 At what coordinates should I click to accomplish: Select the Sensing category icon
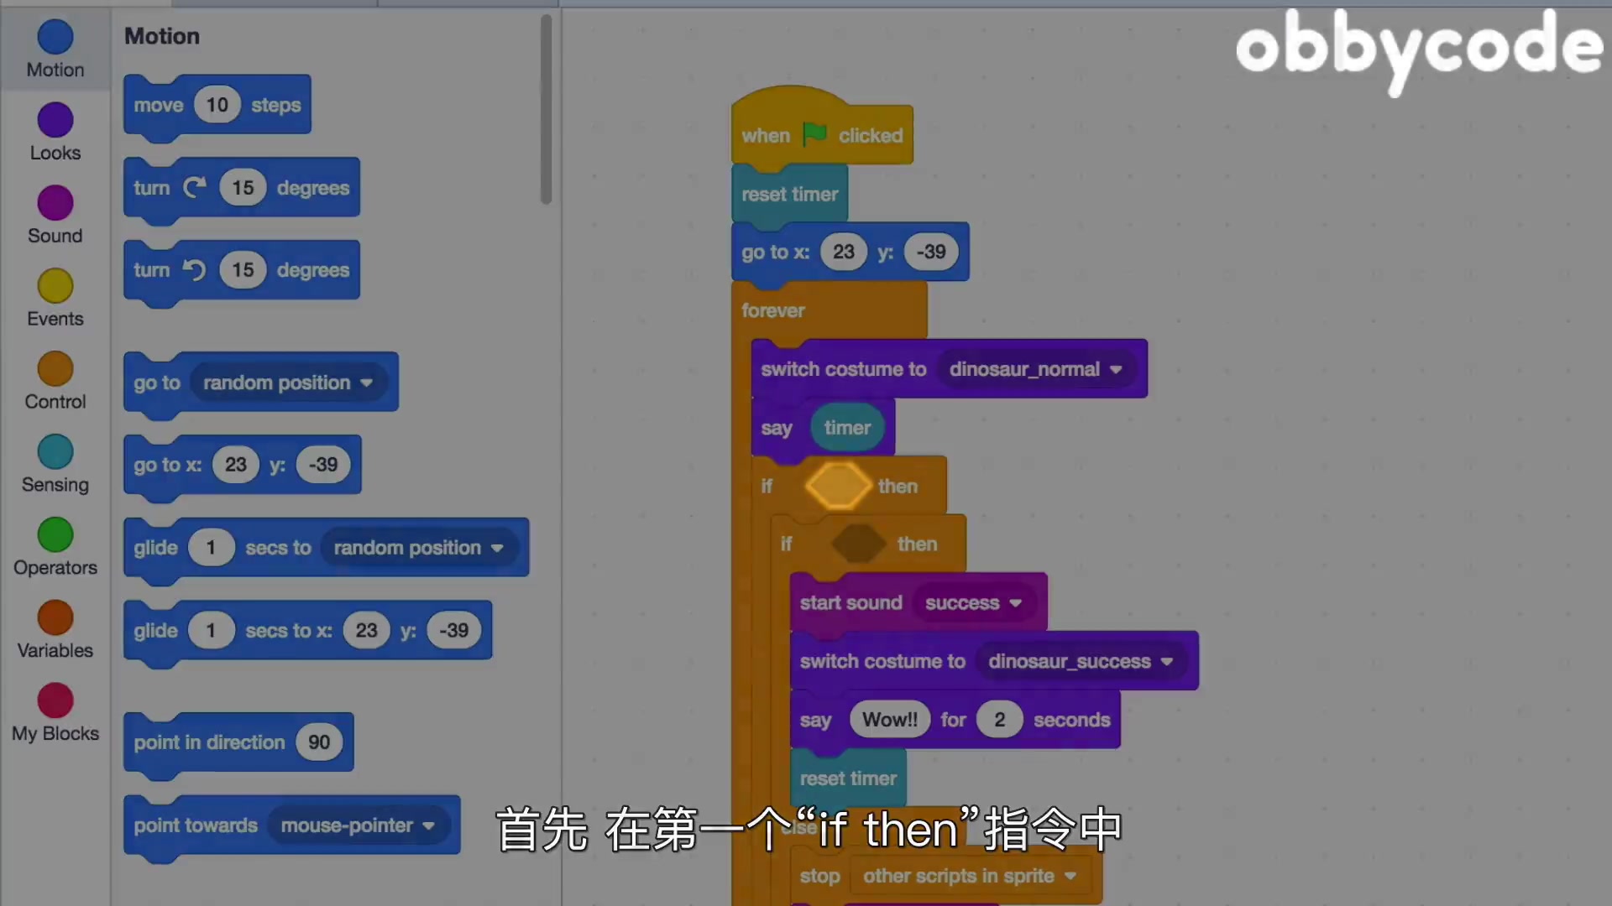coord(55,452)
